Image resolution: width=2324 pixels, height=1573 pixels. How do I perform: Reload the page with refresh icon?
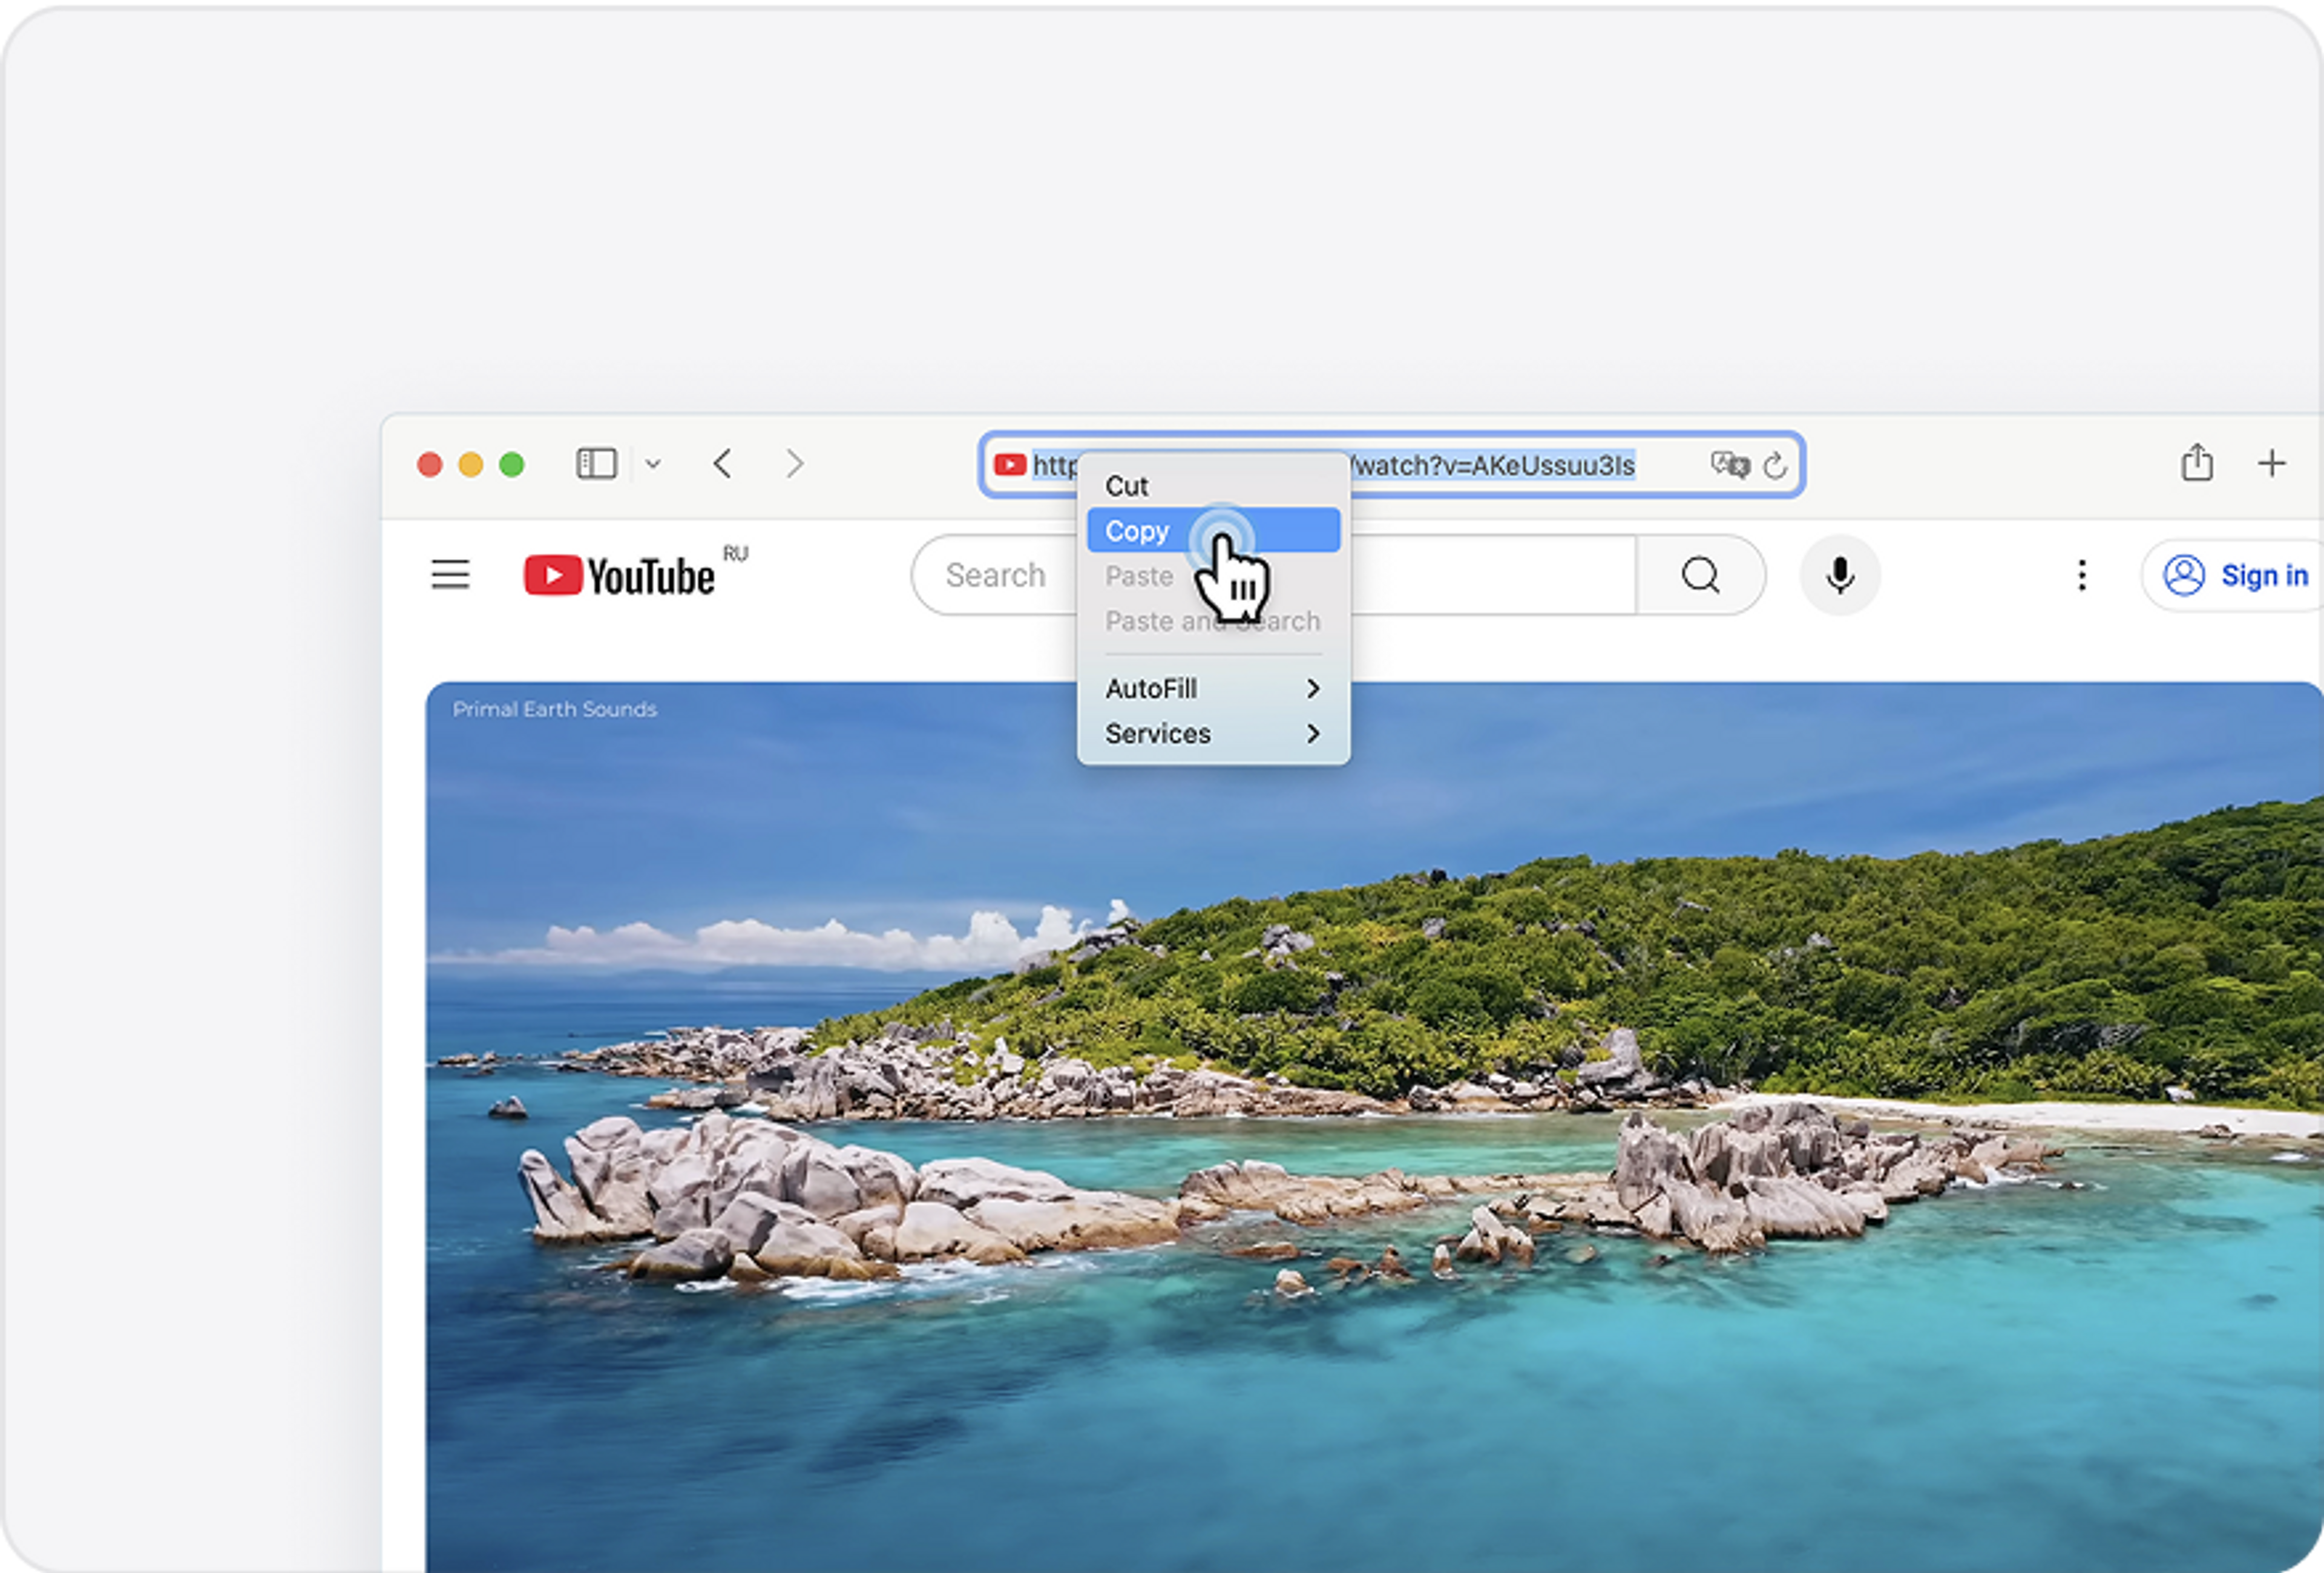pyautogui.click(x=1775, y=465)
